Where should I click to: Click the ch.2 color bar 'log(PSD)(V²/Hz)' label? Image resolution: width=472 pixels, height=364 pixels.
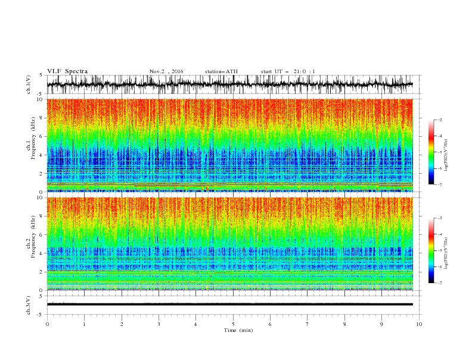pos(446,253)
